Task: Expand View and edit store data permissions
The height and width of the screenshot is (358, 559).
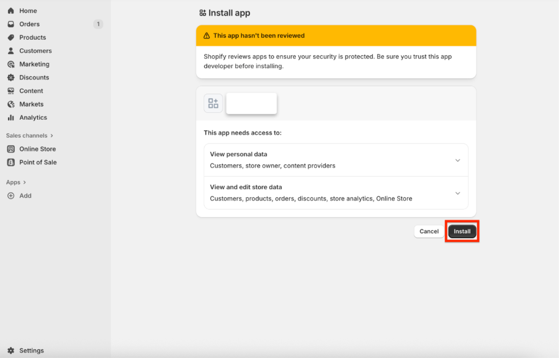Action: (x=458, y=193)
